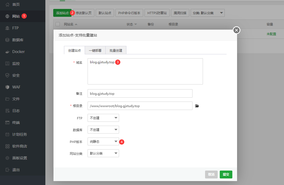The image size is (284, 185).
Task: Click inside the 域名 domain input field
Action: point(145,71)
